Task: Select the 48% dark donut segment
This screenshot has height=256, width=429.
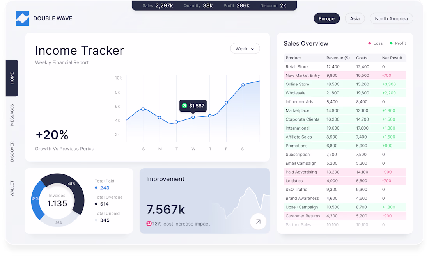Action: point(72,183)
